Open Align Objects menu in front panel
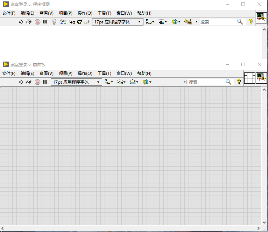Image resolution: width=268 pixels, height=232 pixels. click(109, 82)
